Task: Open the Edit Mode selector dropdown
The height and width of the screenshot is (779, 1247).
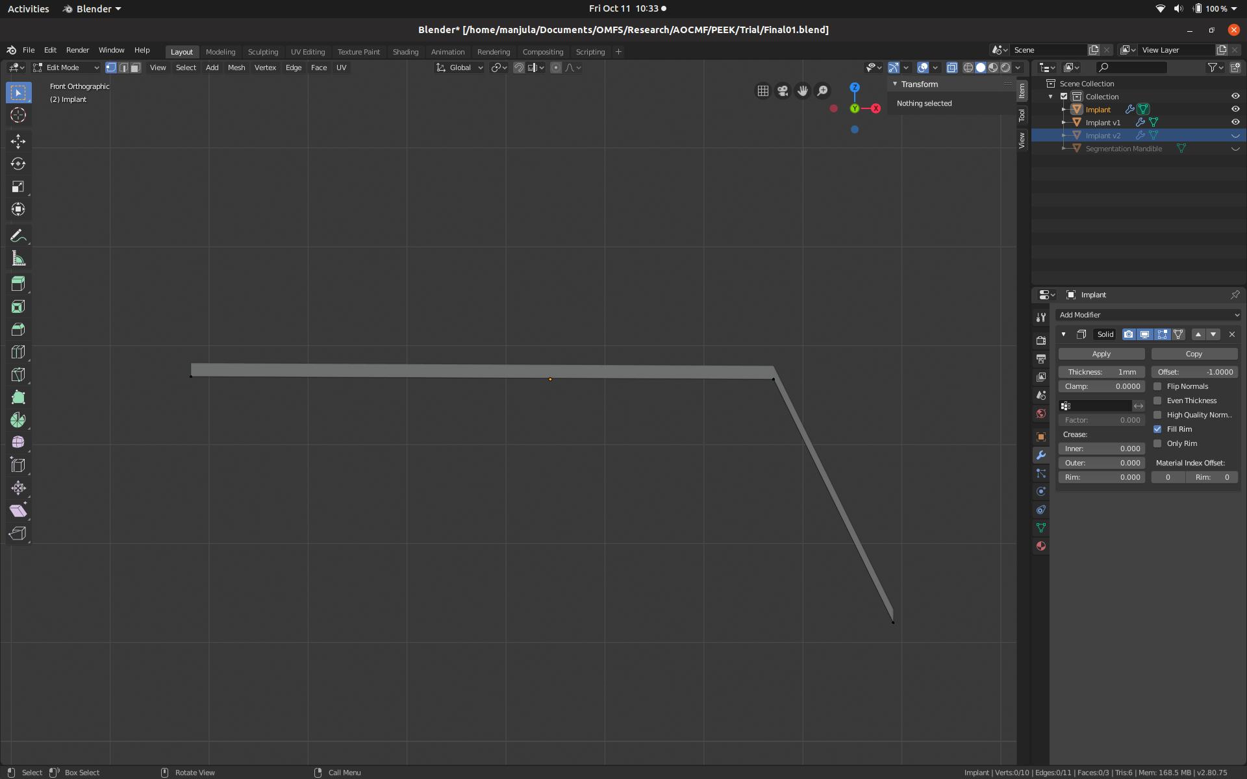Action: tap(66, 68)
